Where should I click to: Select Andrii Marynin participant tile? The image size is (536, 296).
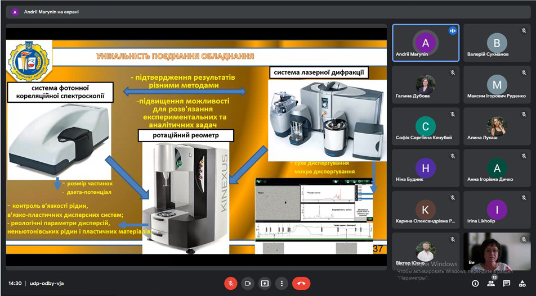pos(426,43)
